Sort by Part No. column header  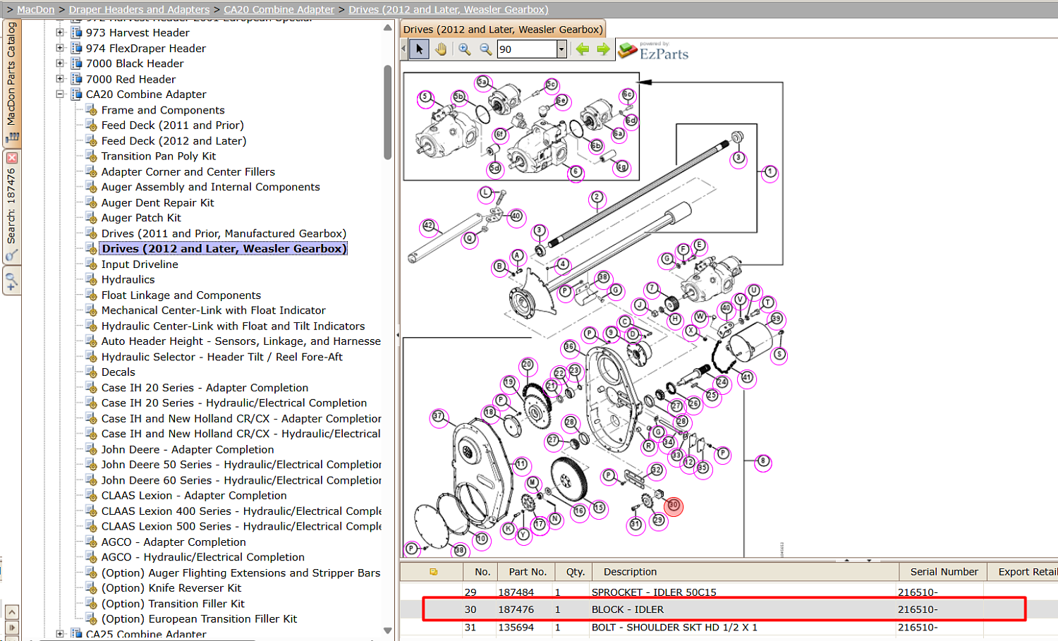pyautogui.click(x=528, y=572)
